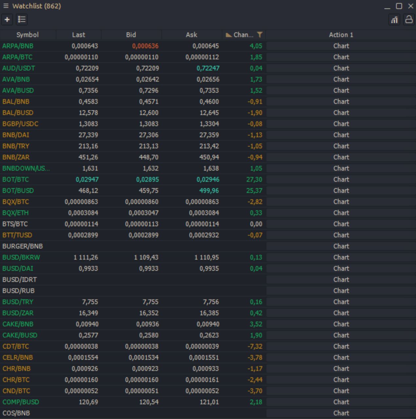This screenshot has width=416, height=419.
Task: Open the list view settings icon
Action: [22, 20]
